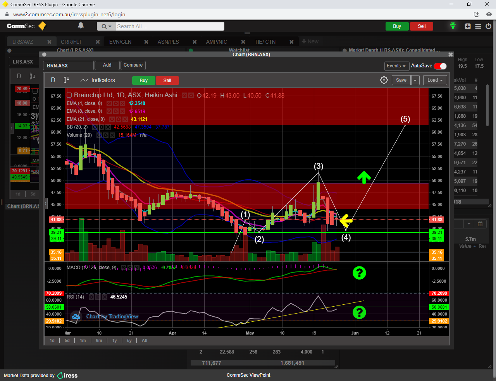This screenshot has width=496, height=381.
Task: Open settings for EMA (21, close, 0)
Action: click(119, 119)
